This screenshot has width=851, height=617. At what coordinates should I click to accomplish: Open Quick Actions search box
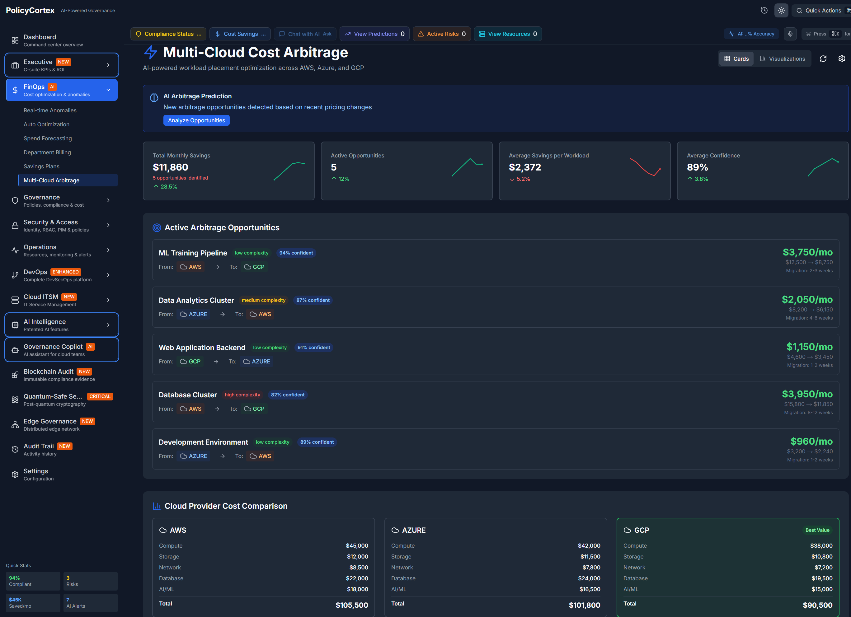821,11
